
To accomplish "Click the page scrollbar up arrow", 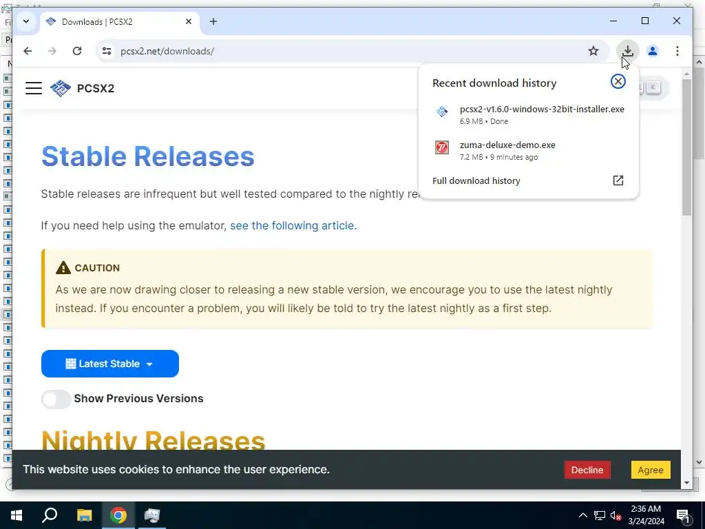I will coord(686,74).
